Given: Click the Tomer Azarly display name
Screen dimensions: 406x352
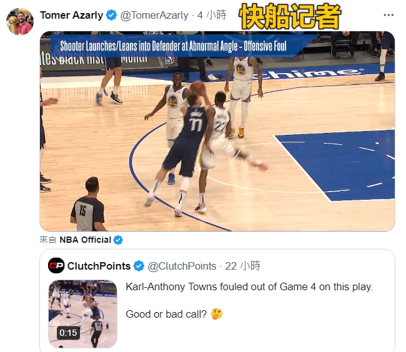Looking at the screenshot, I should 71,15.
